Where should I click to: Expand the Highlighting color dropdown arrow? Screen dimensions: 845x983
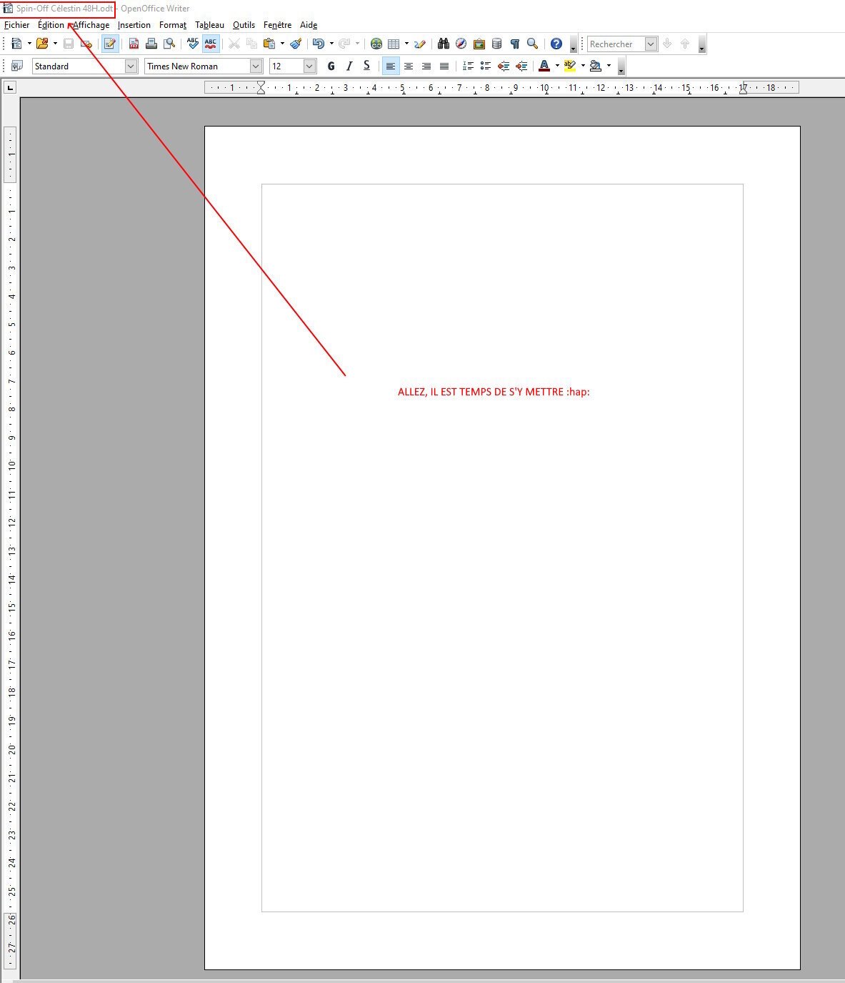click(x=583, y=66)
